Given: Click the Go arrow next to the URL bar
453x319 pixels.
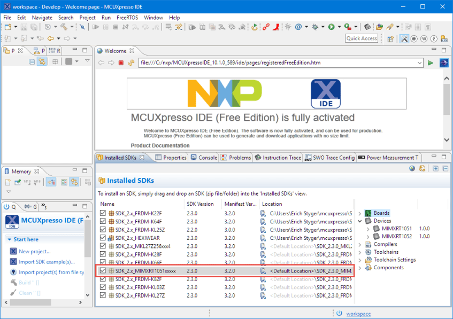Looking at the screenshot, I should [x=431, y=63].
